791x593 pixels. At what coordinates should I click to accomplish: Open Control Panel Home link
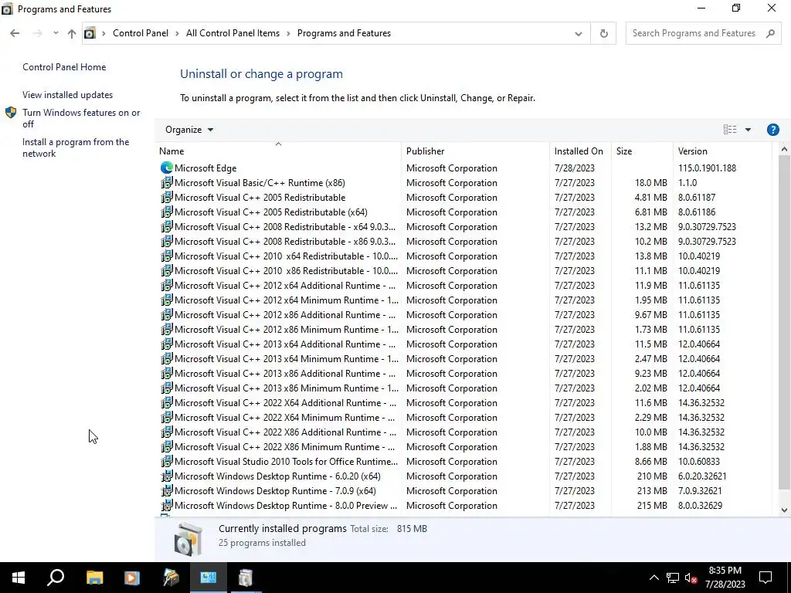(x=64, y=67)
